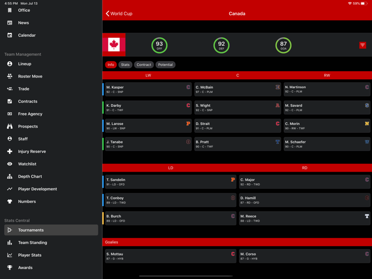This screenshot has width=372, height=279.
Task: Open M. Reece defenseman card
Action: click(305, 218)
